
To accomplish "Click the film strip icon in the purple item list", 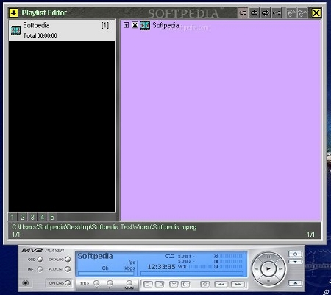I will coord(145,25).
